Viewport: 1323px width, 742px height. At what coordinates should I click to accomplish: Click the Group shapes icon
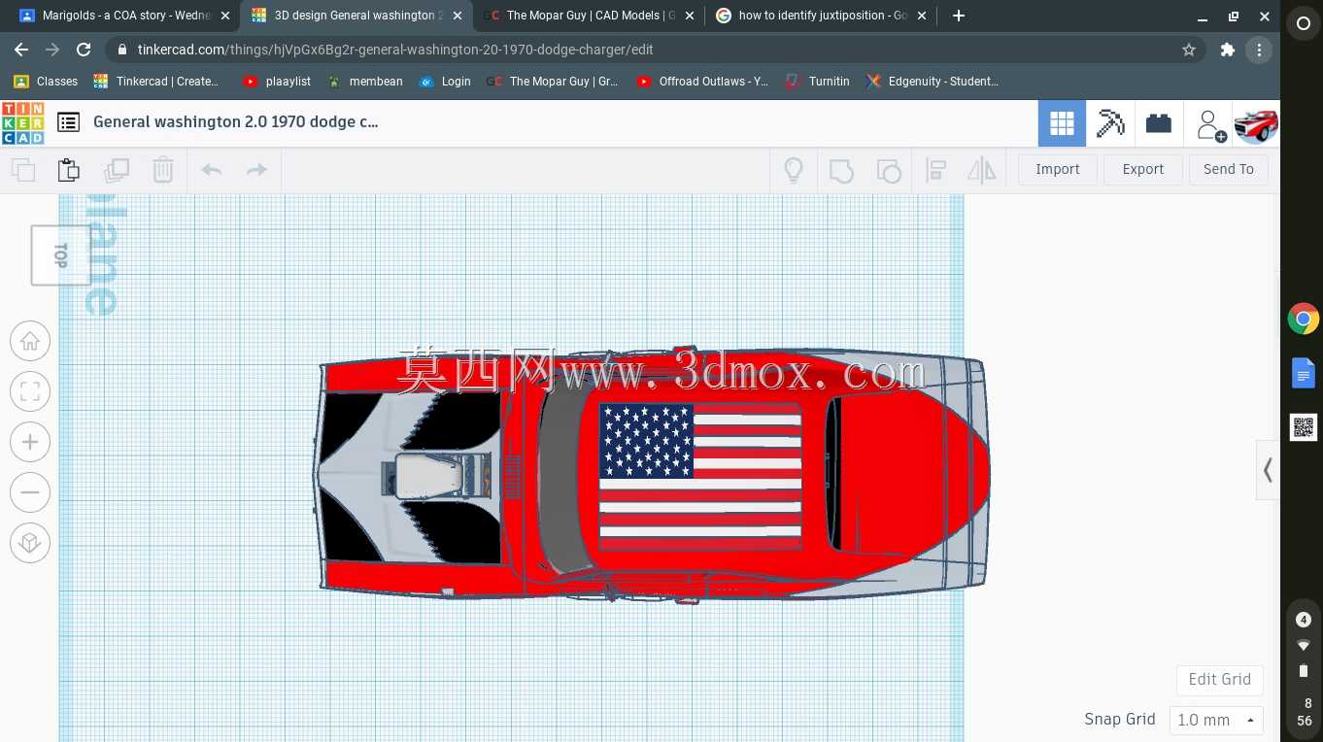point(841,171)
